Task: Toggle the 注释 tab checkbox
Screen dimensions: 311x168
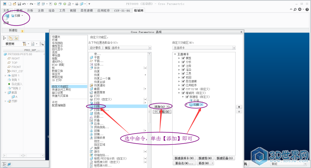Action: pyautogui.click(x=183, y=66)
